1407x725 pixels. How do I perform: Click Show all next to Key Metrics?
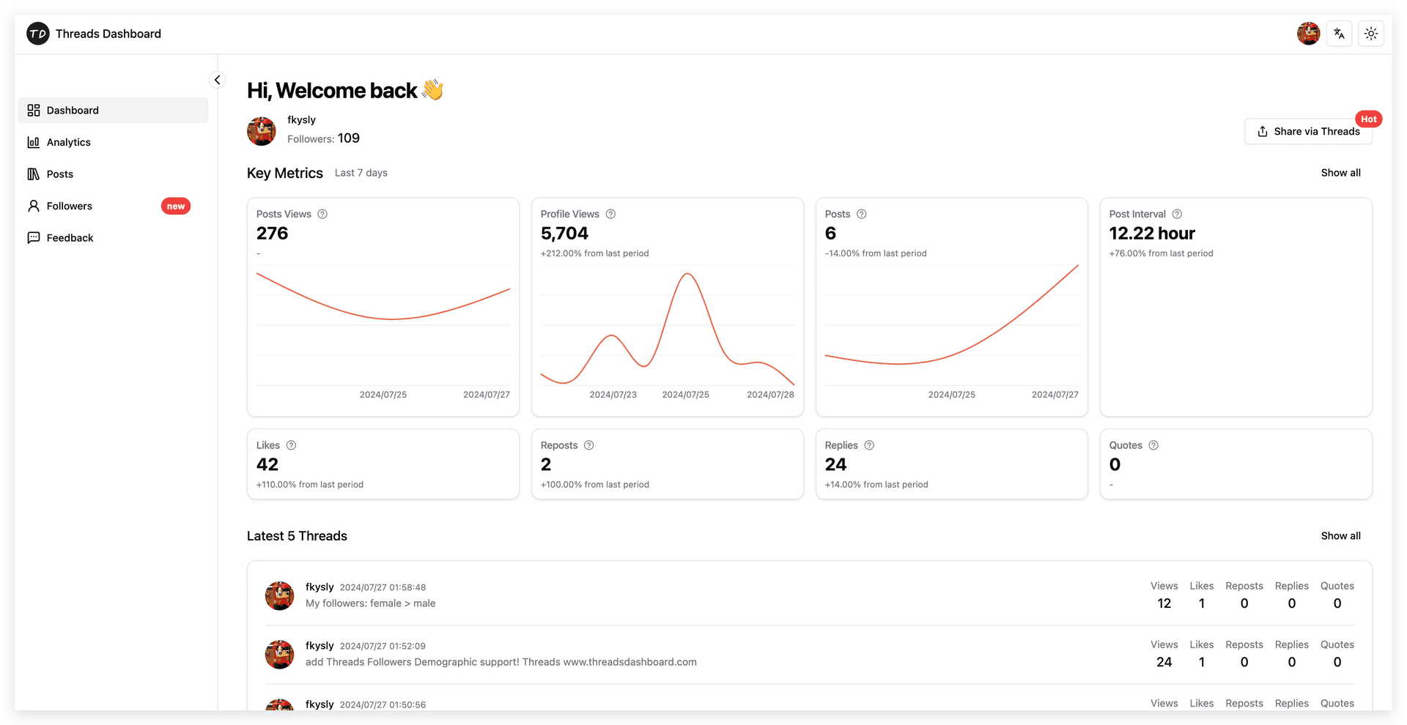pos(1340,173)
